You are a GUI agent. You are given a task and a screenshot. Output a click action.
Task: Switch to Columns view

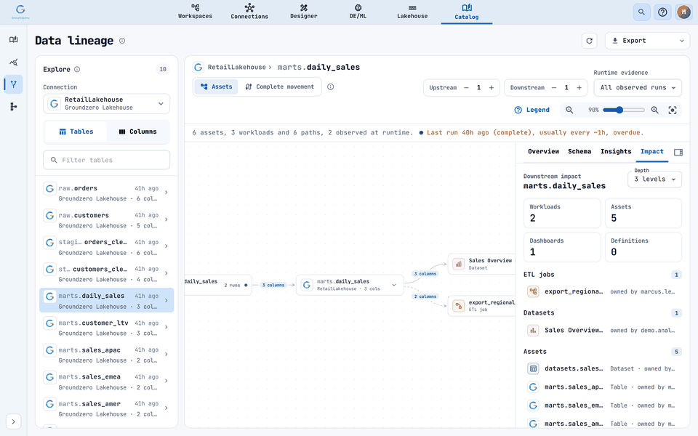tap(138, 132)
